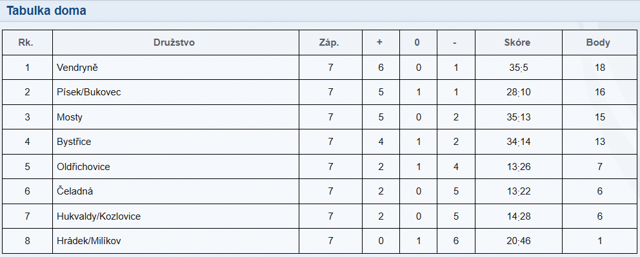This screenshot has width=640, height=257.
Task: Open the Písek/Bukovec team entry
Action: [89, 92]
